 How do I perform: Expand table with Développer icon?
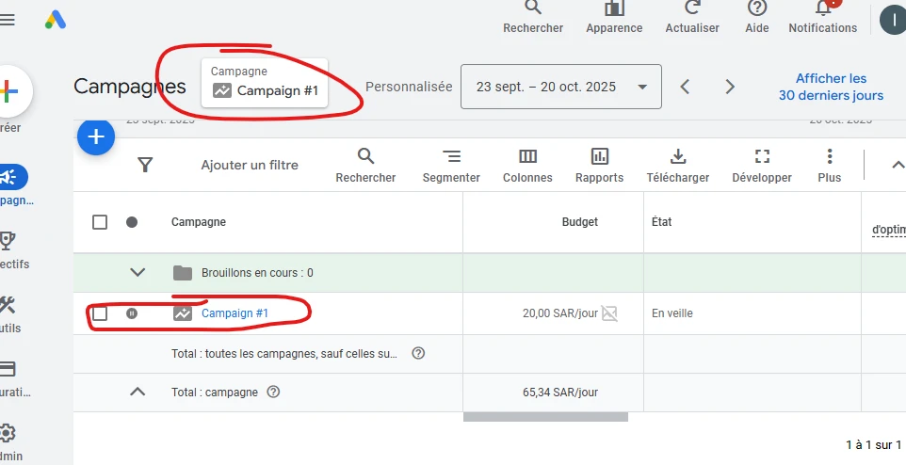point(762,157)
